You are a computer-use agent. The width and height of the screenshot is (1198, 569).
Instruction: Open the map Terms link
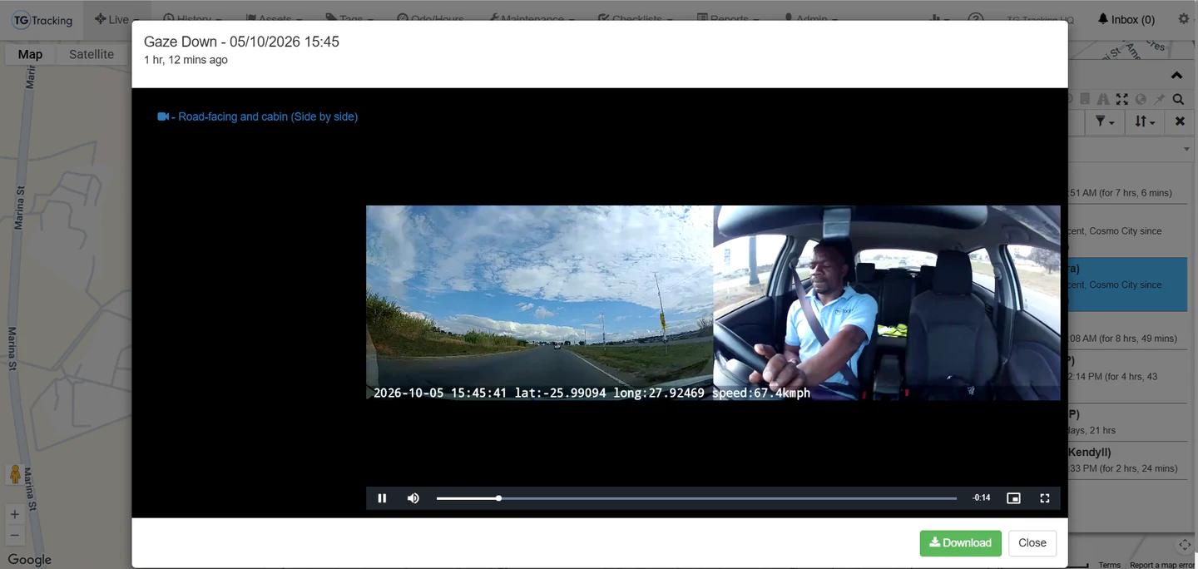(x=1109, y=565)
